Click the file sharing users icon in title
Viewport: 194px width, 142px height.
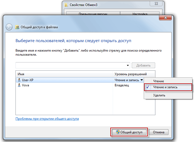17,27
